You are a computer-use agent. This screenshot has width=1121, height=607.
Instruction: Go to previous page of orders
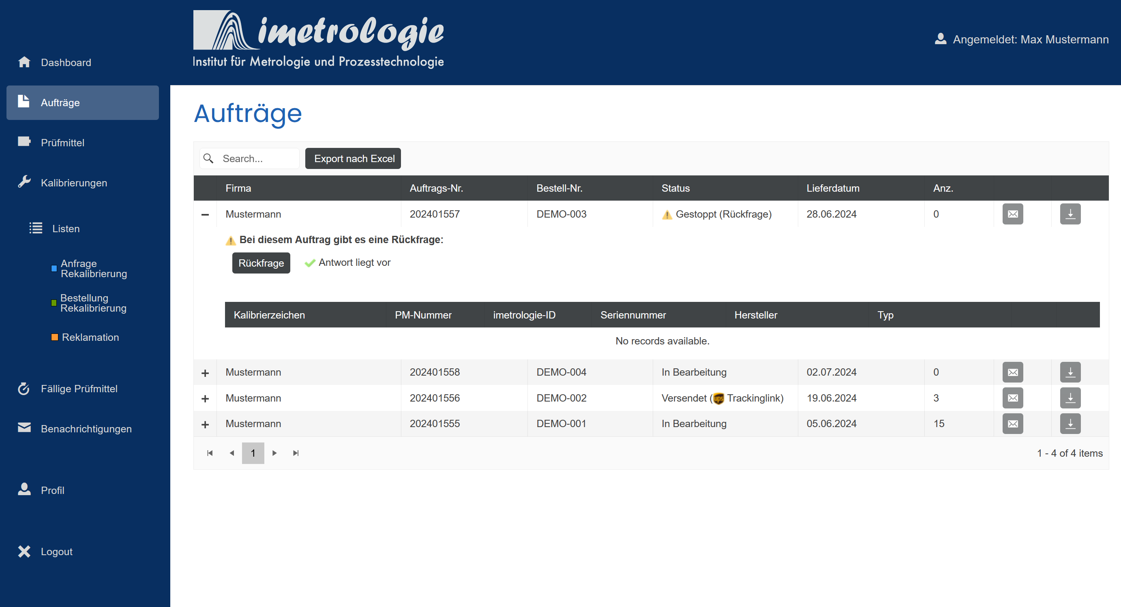pos(232,453)
